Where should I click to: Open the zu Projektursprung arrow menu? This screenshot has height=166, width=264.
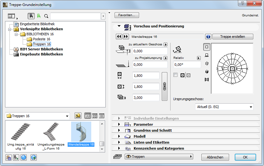(166, 58)
